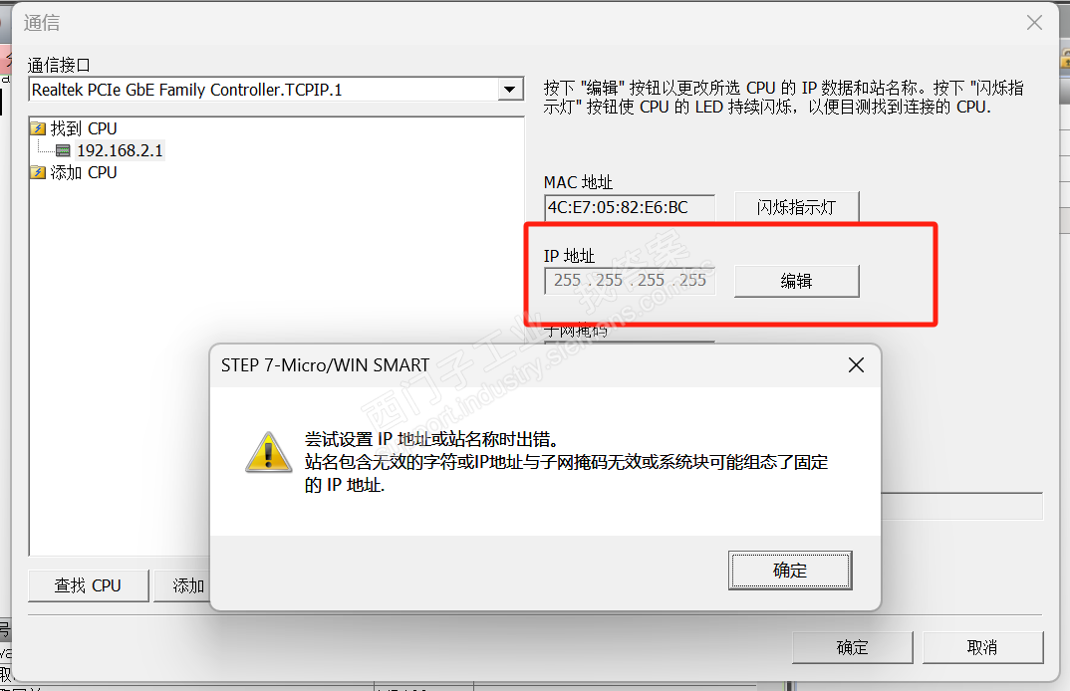Click the 取消 button
Image resolution: width=1070 pixels, height=691 pixels.
[x=982, y=647]
